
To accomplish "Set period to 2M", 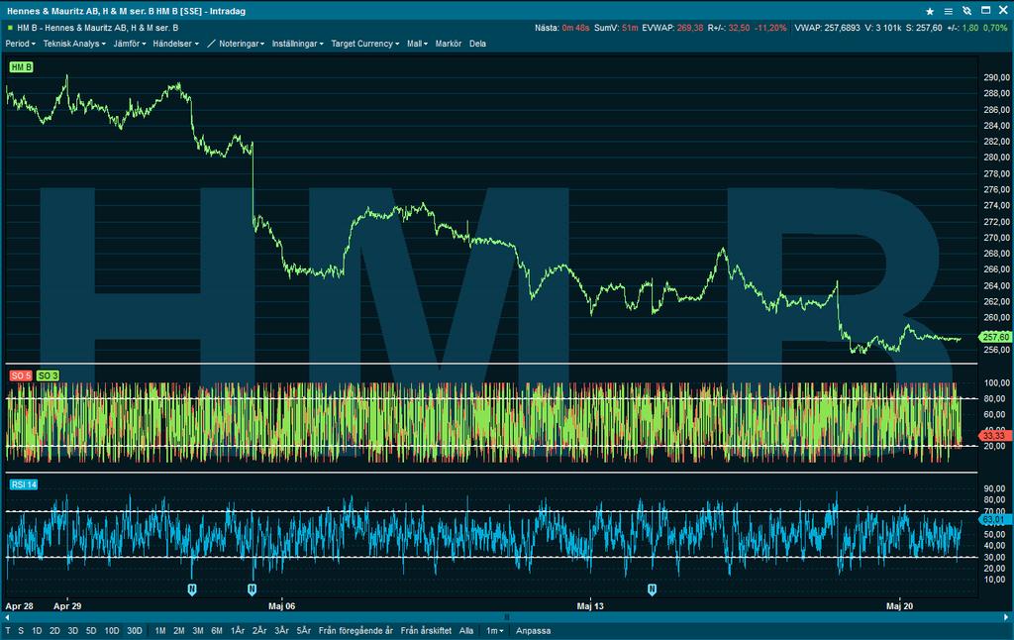I will coord(179,630).
